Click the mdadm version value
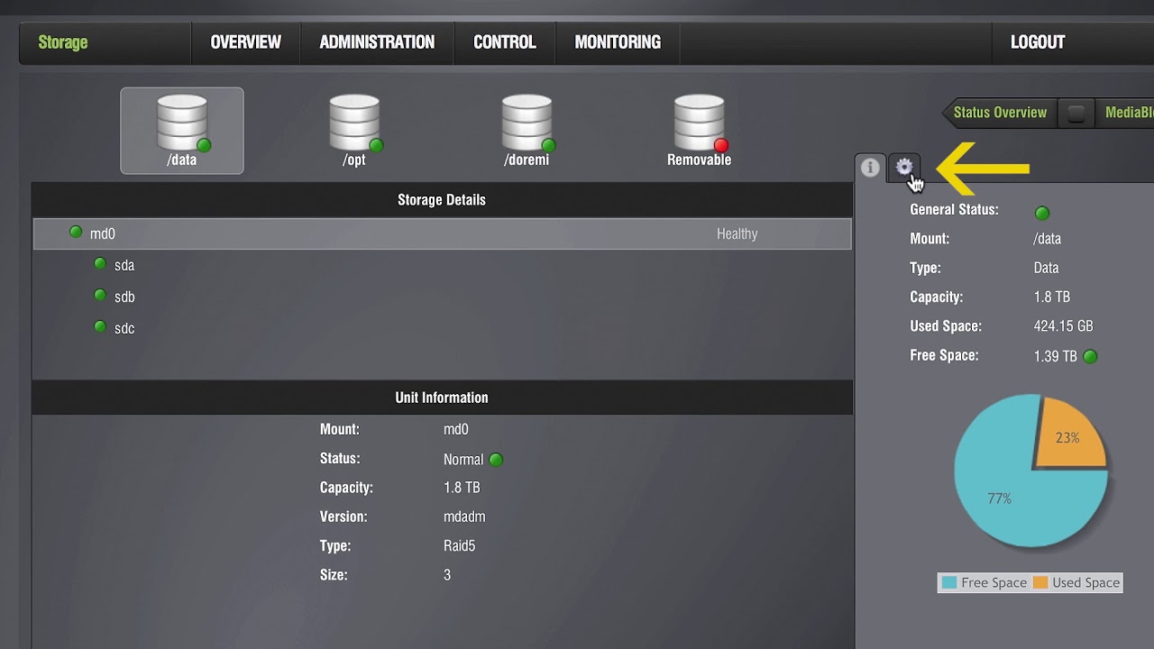1154x649 pixels. (x=464, y=517)
